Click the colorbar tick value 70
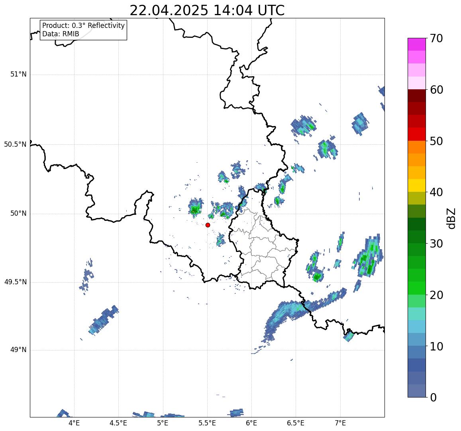This screenshot has height=431, width=461. 436,38
